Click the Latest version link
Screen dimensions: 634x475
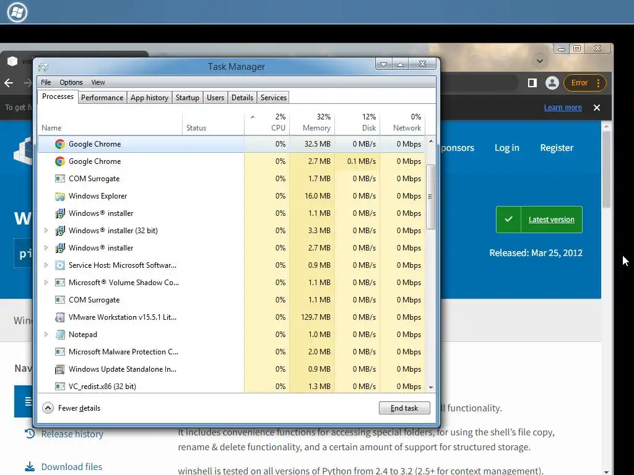(x=552, y=220)
